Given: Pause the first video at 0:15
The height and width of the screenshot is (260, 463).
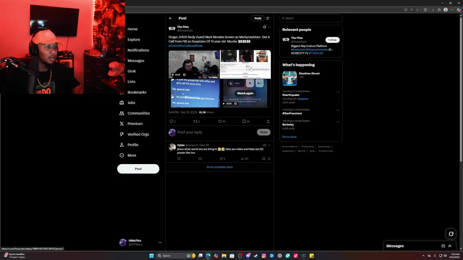Looking at the screenshot, I should coord(173,75).
